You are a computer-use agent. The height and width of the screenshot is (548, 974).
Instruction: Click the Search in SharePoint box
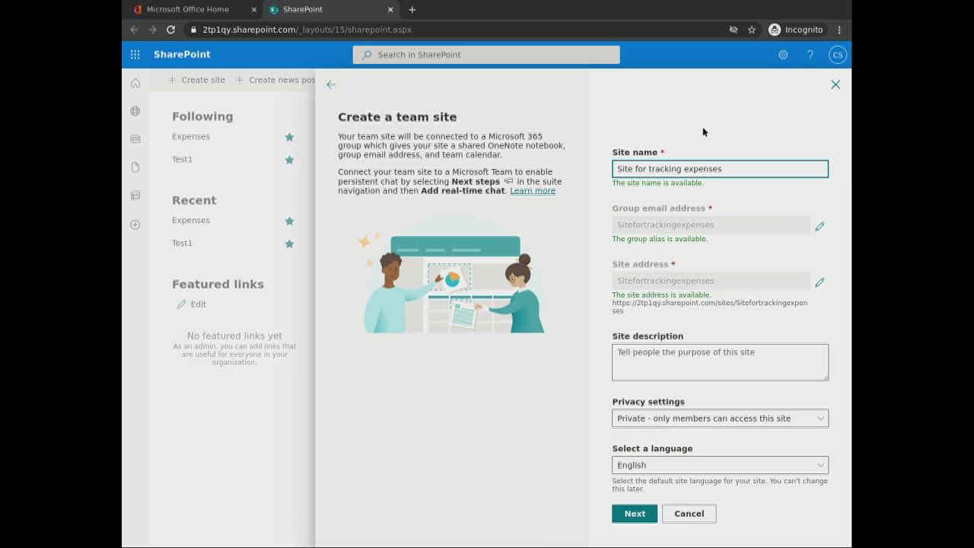click(x=486, y=55)
